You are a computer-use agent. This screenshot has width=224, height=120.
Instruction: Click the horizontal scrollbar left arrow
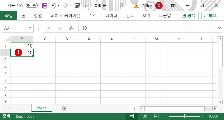click(x=142, y=108)
